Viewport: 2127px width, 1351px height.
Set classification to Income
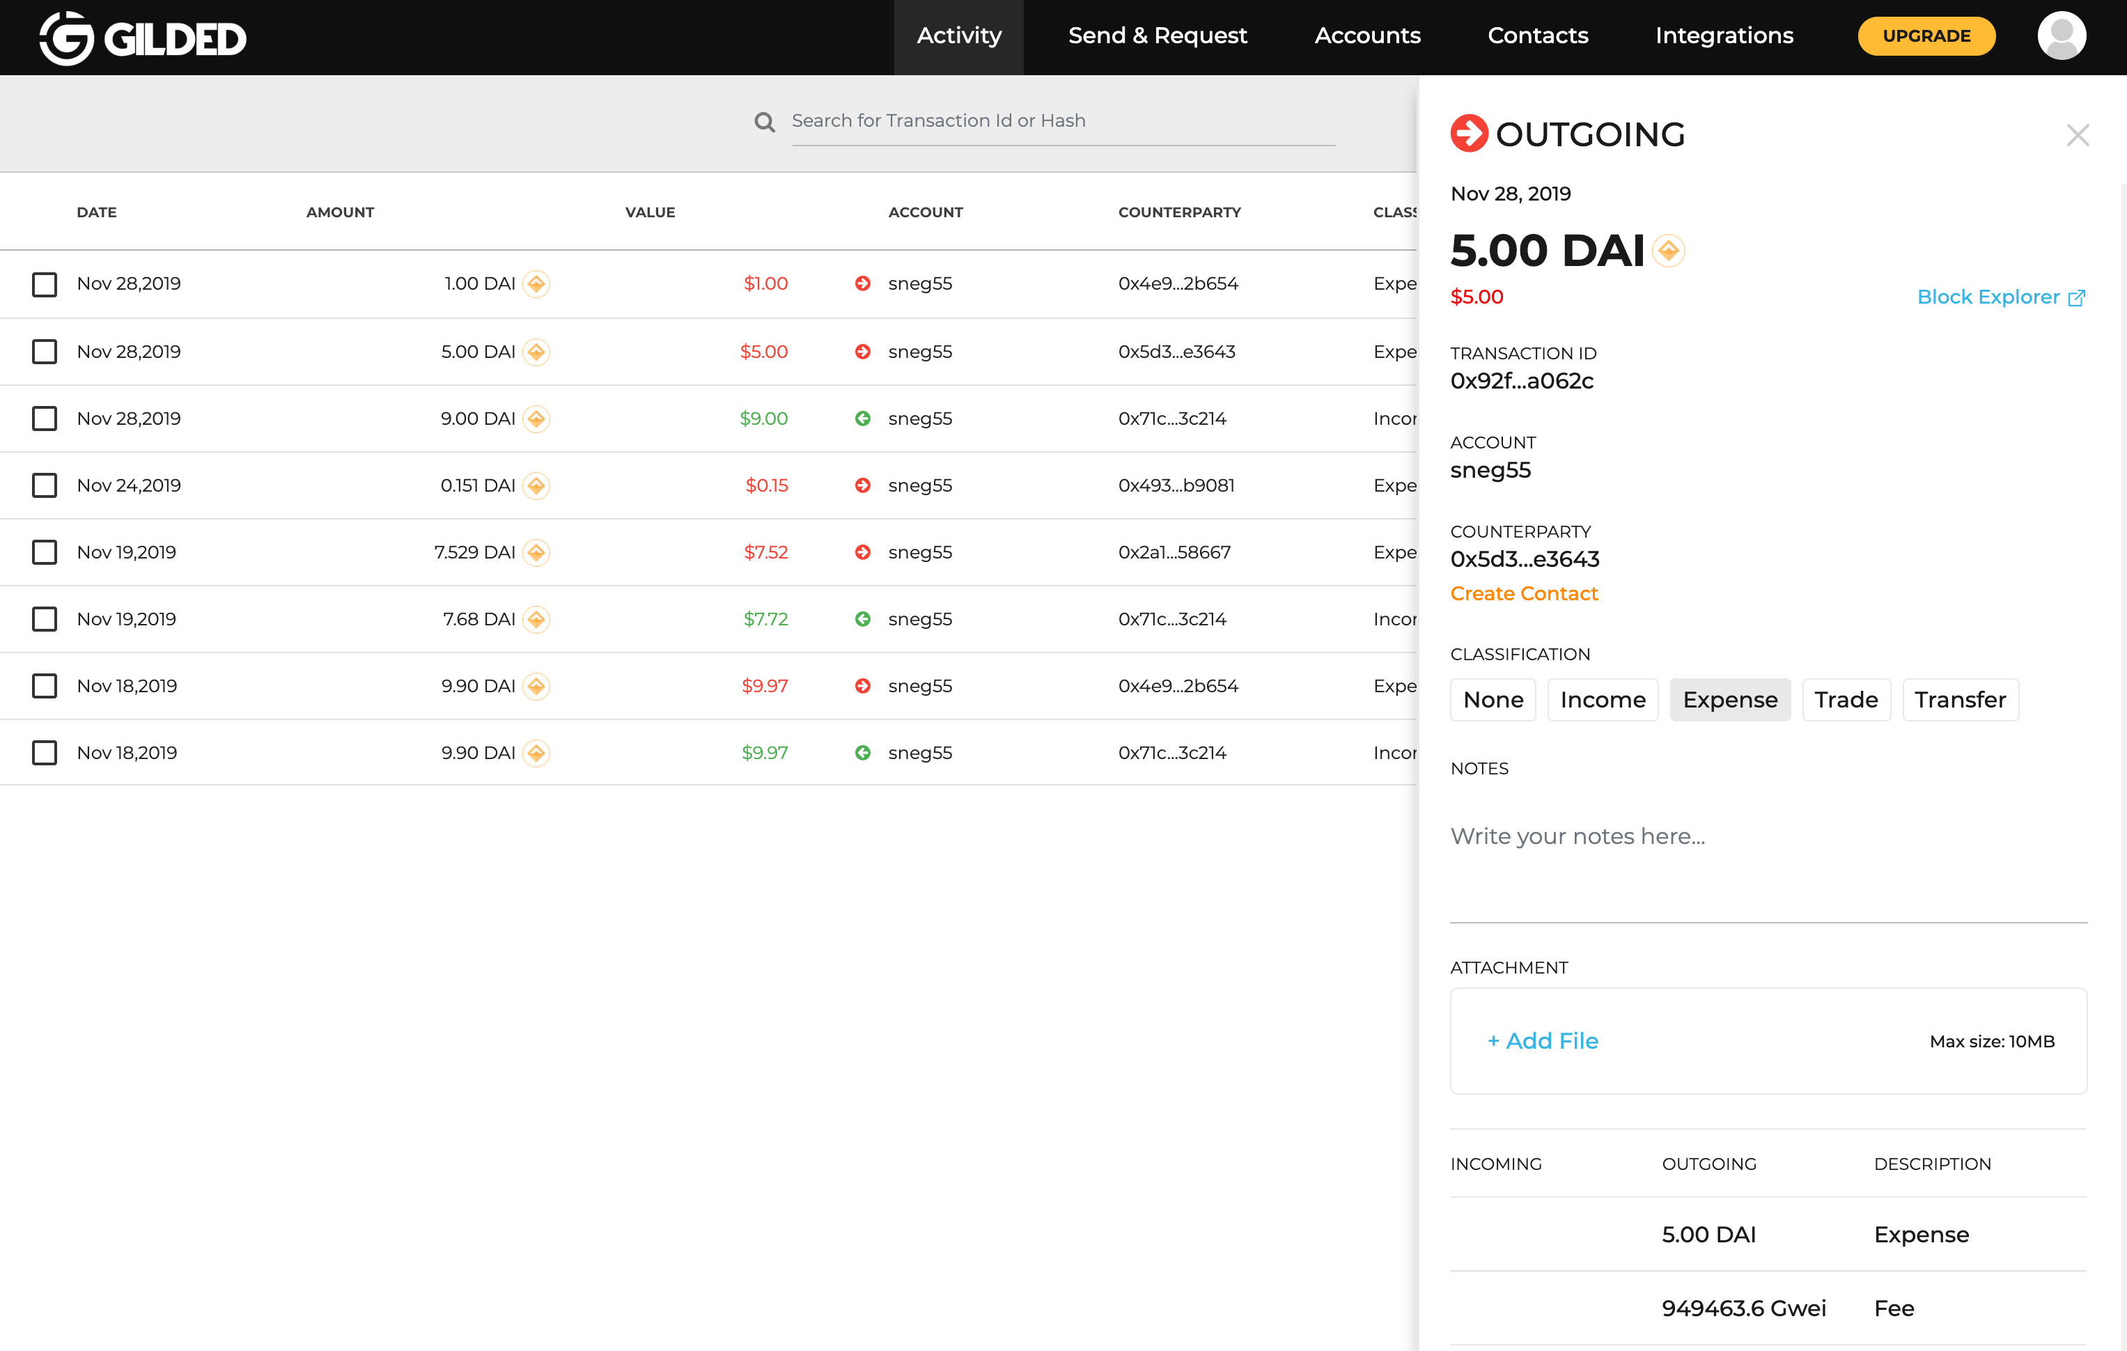[1603, 701]
